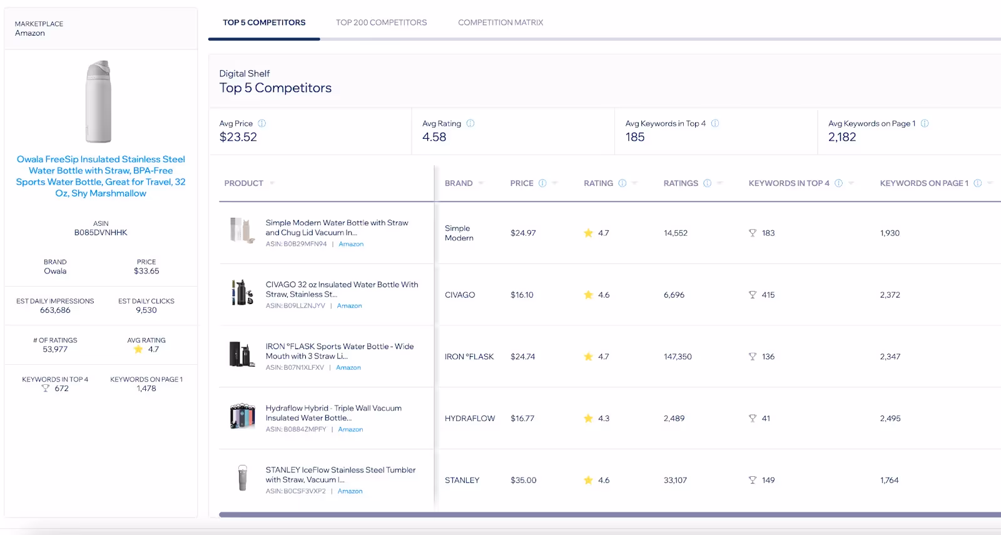Click the Avg Keywords in Top 4 info icon
Image resolution: width=1001 pixels, height=535 pixels.
point(715,123)
